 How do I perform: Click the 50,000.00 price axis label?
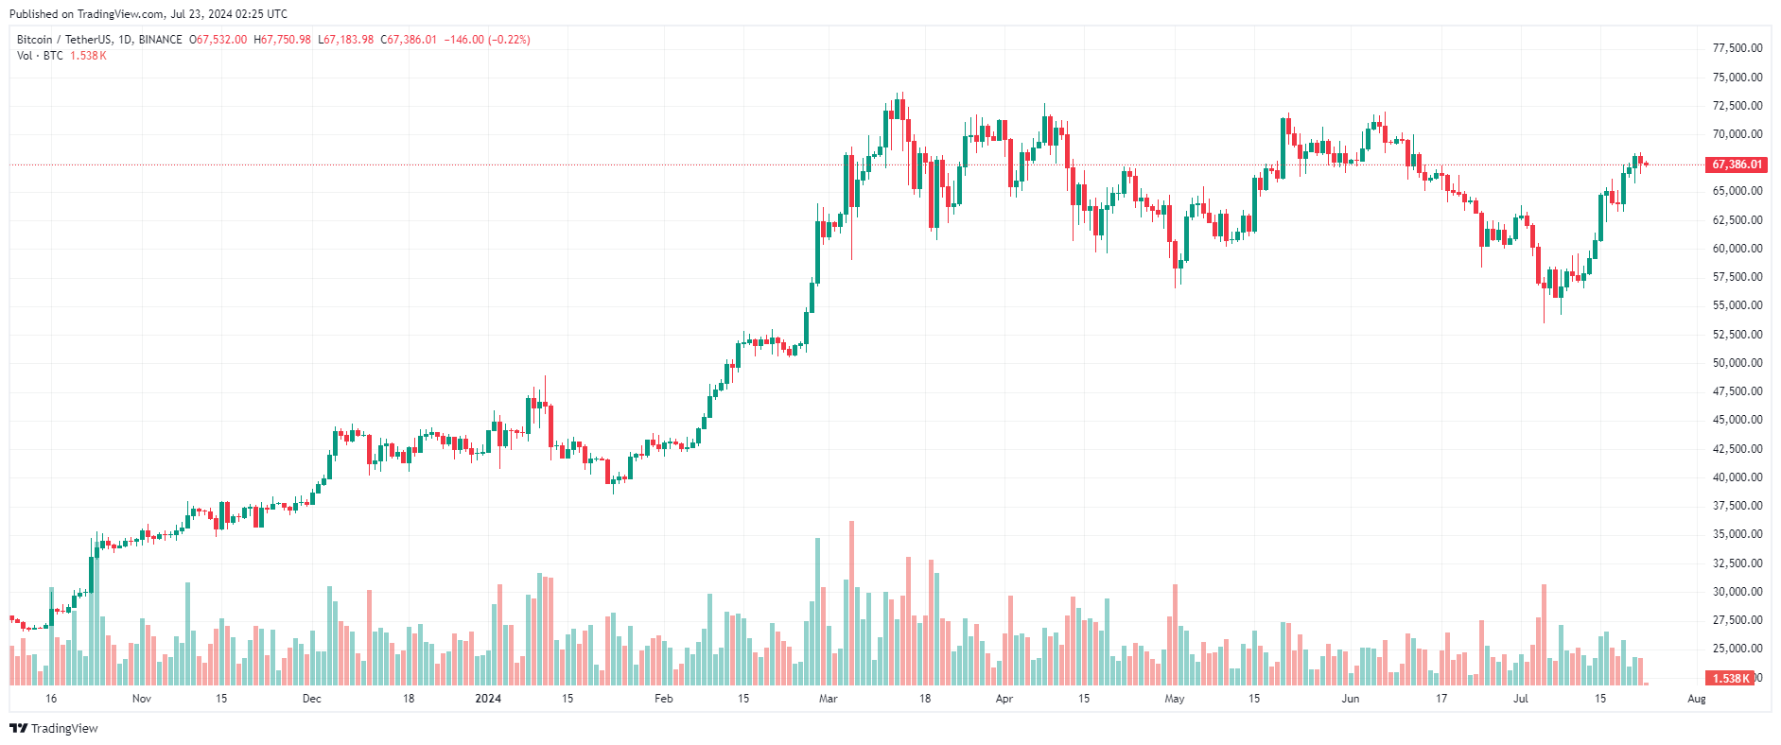tap(1737, 363)
